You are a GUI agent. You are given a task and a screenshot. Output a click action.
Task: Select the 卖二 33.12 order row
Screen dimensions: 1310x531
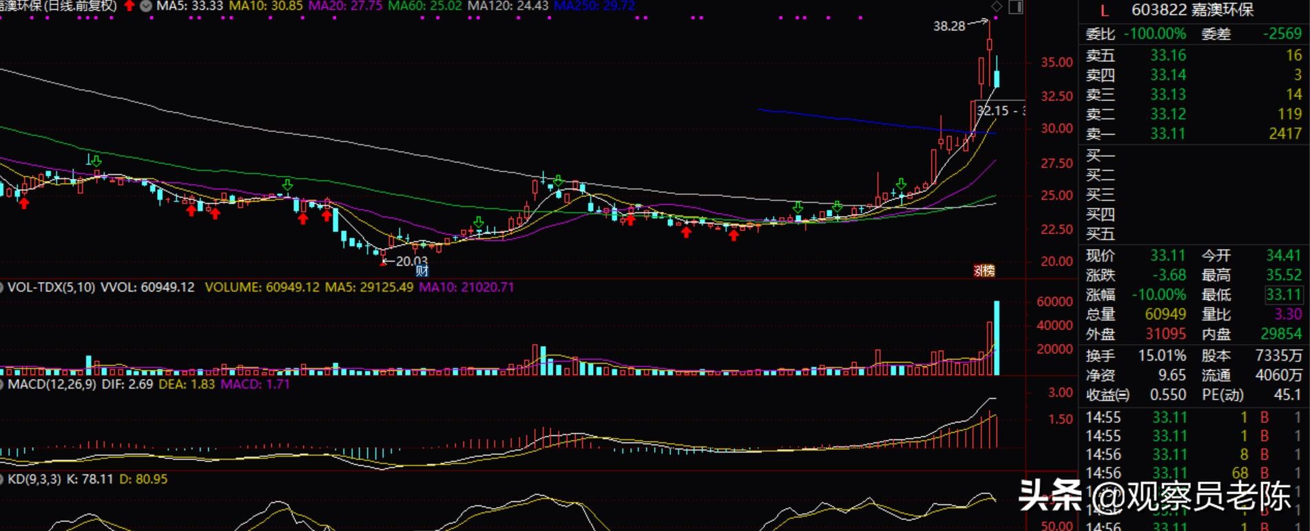coord(1194,113)
